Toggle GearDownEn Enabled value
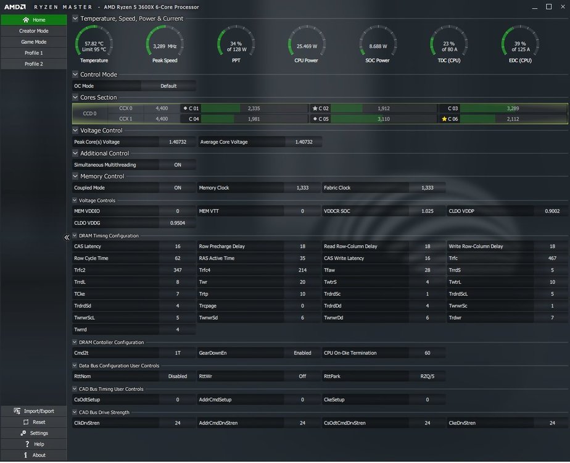The image size is (570, 463). coord(302,353)
